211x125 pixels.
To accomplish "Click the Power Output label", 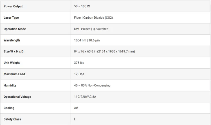I will tap(13, 6).
